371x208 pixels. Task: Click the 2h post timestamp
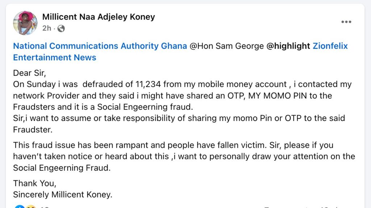[47, 28]
